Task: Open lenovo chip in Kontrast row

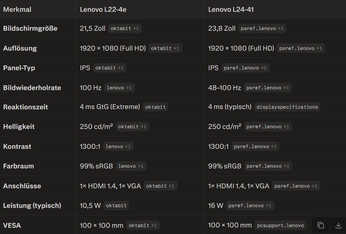Action: click(x=118, y=146)
